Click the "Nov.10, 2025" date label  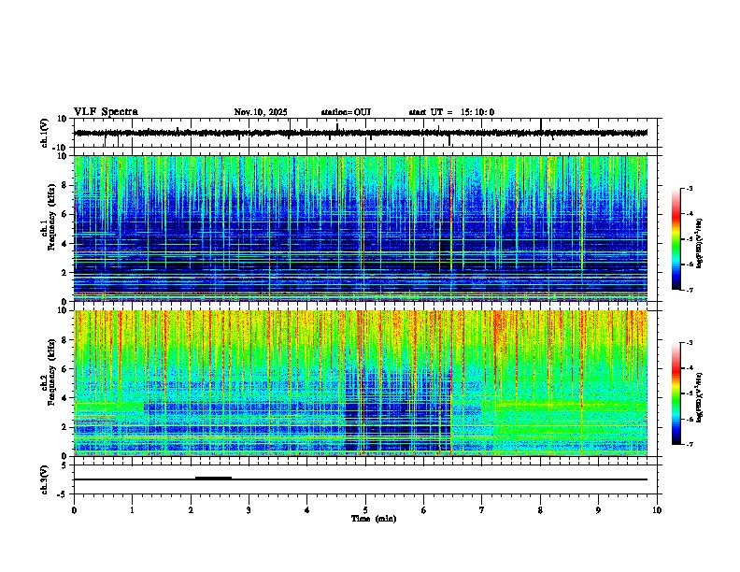[261, 112]
